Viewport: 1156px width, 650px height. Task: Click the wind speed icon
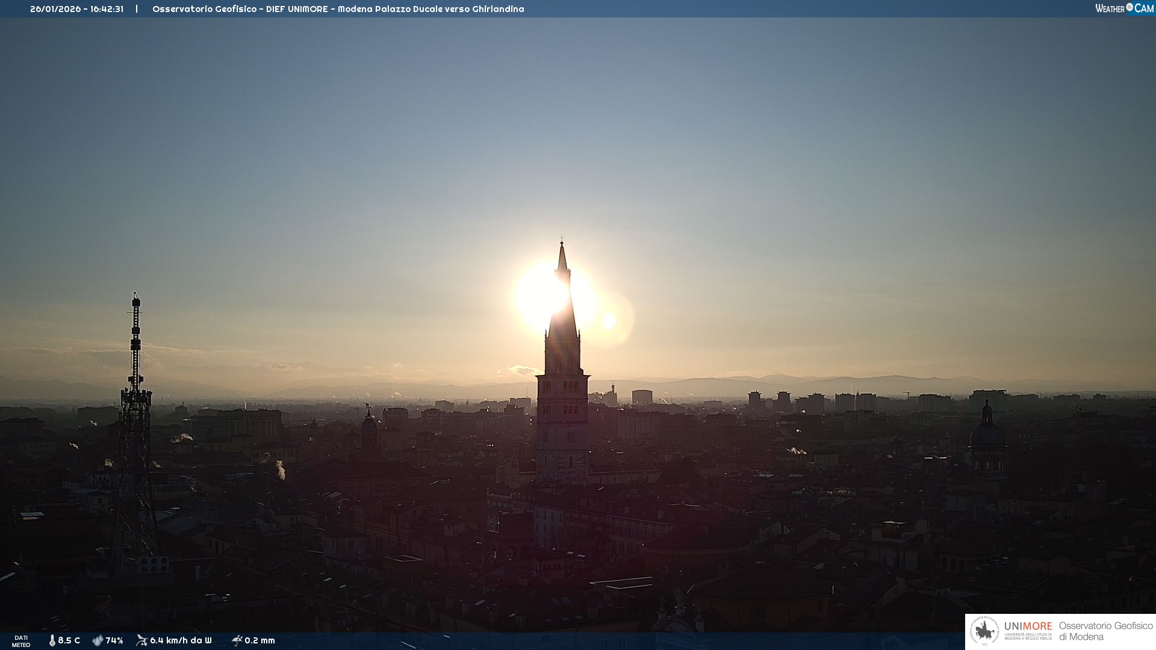[x=141, y=640]
